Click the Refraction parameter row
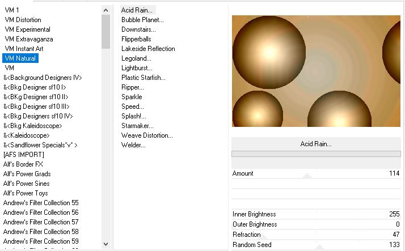 pos(316,235)
